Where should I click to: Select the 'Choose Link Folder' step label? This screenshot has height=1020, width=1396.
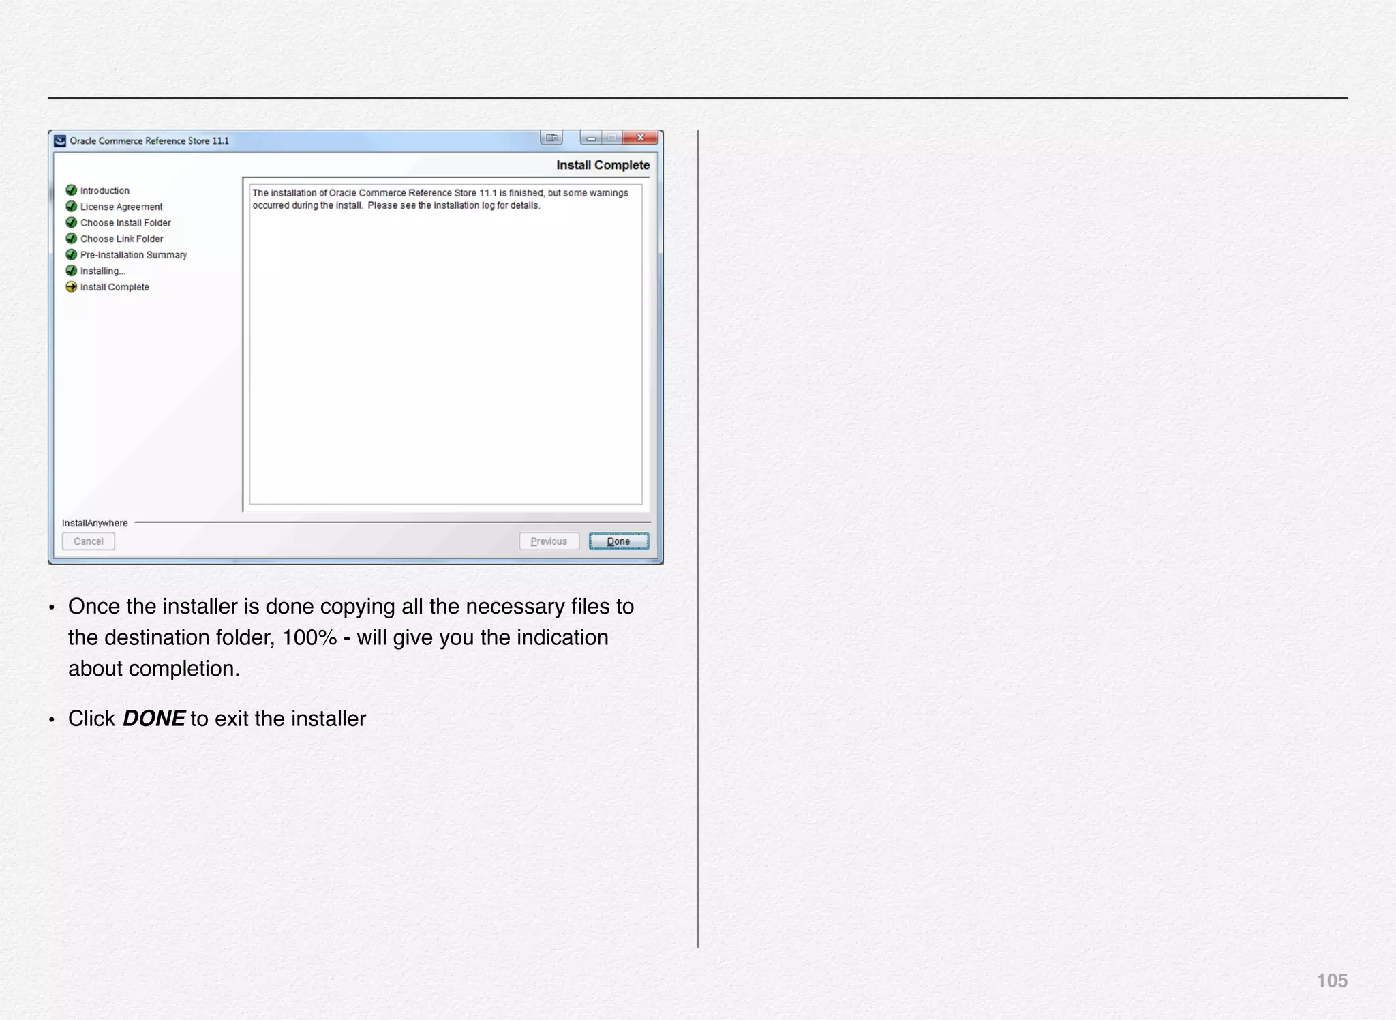point(122,239)
